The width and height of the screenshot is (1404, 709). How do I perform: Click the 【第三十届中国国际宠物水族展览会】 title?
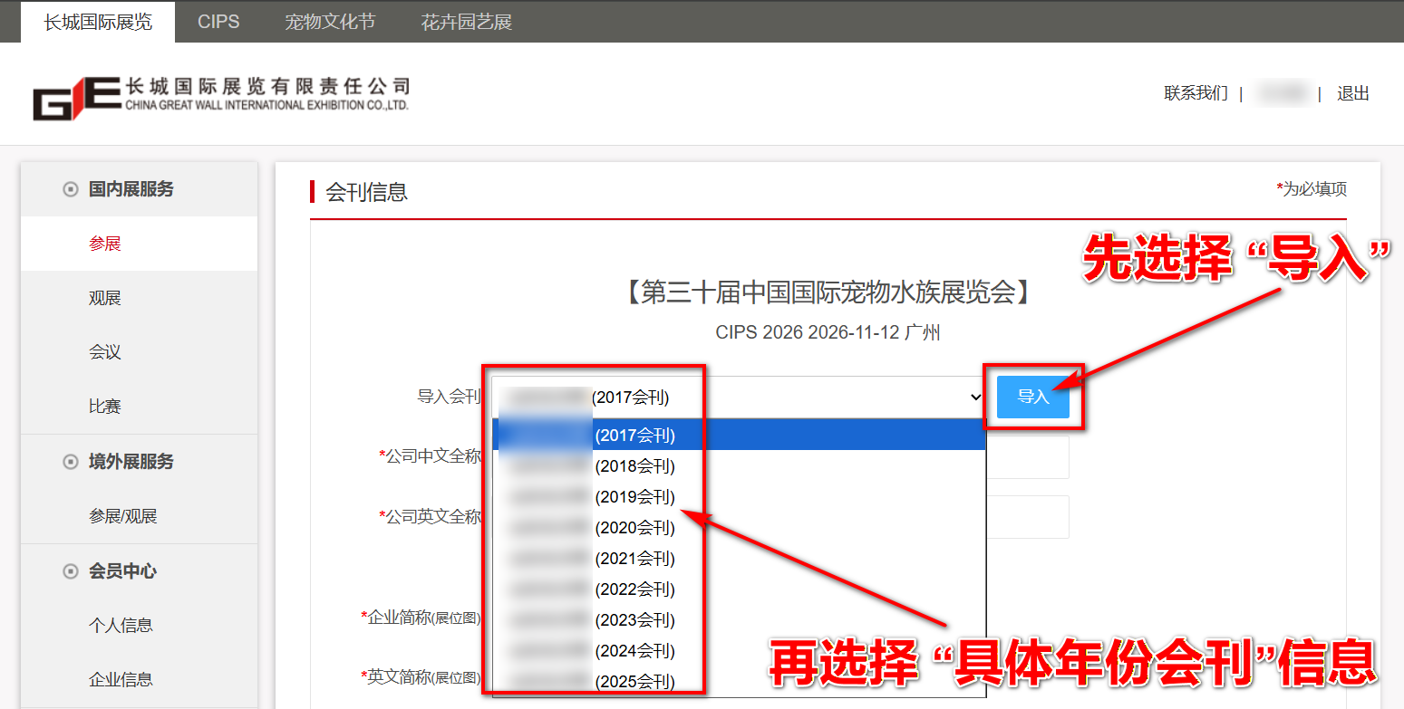828,292
